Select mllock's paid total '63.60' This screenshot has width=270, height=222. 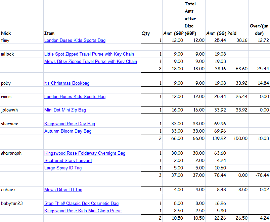[x=238, y=69]
